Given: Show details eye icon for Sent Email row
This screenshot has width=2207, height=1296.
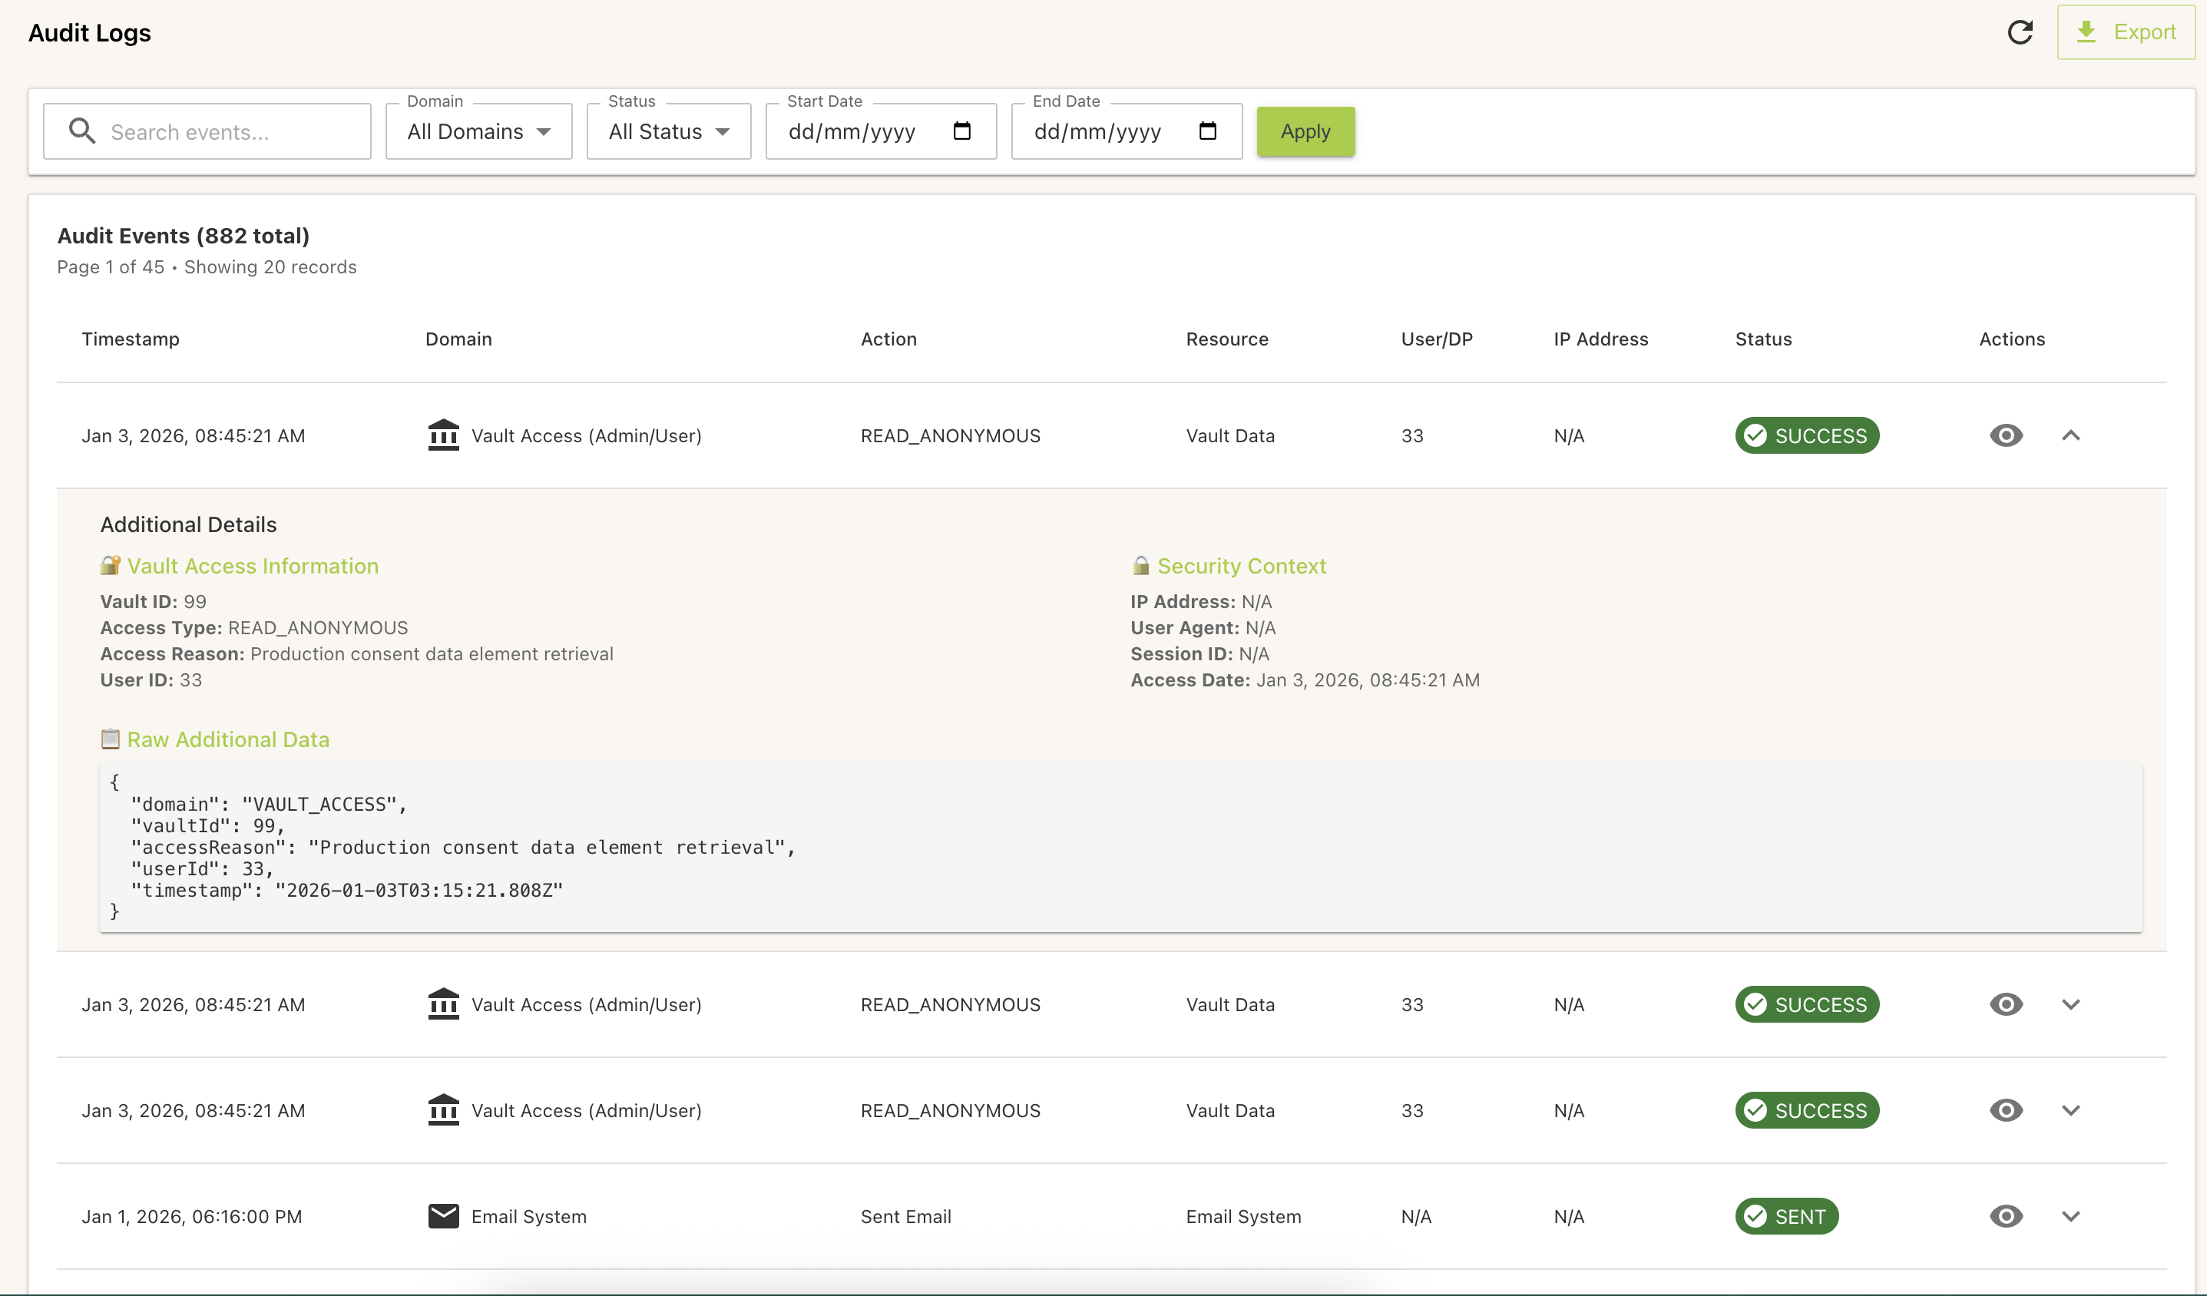Looking at the screenshot, I should (x=2006, y=1215).
